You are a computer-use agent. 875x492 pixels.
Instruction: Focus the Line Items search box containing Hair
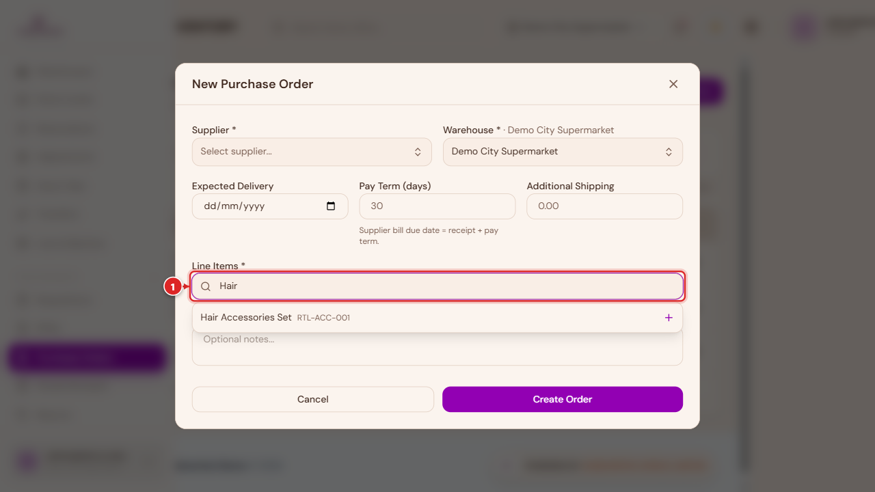click(x=437, y=286)
